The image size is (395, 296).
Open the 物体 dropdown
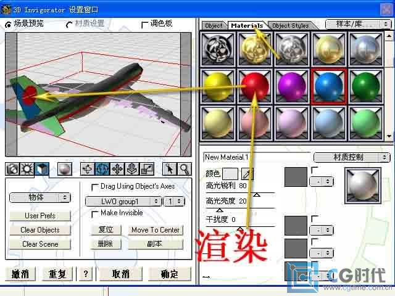click(39, 197)
